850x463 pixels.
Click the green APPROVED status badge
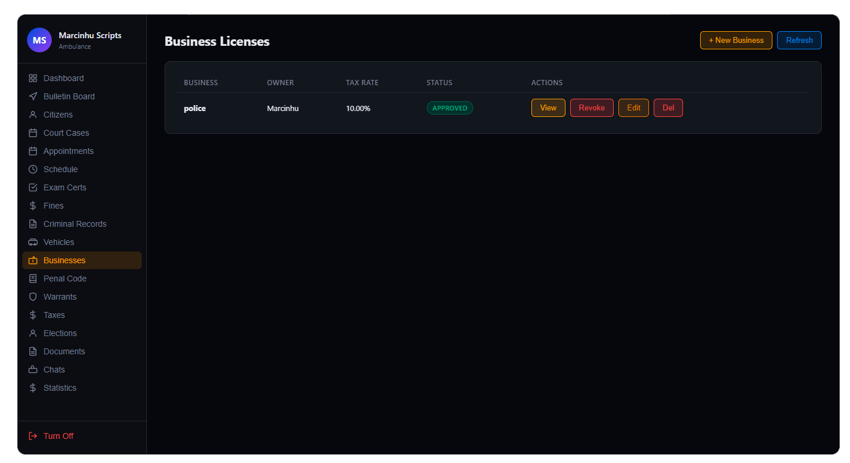click(x=450, y=108)
